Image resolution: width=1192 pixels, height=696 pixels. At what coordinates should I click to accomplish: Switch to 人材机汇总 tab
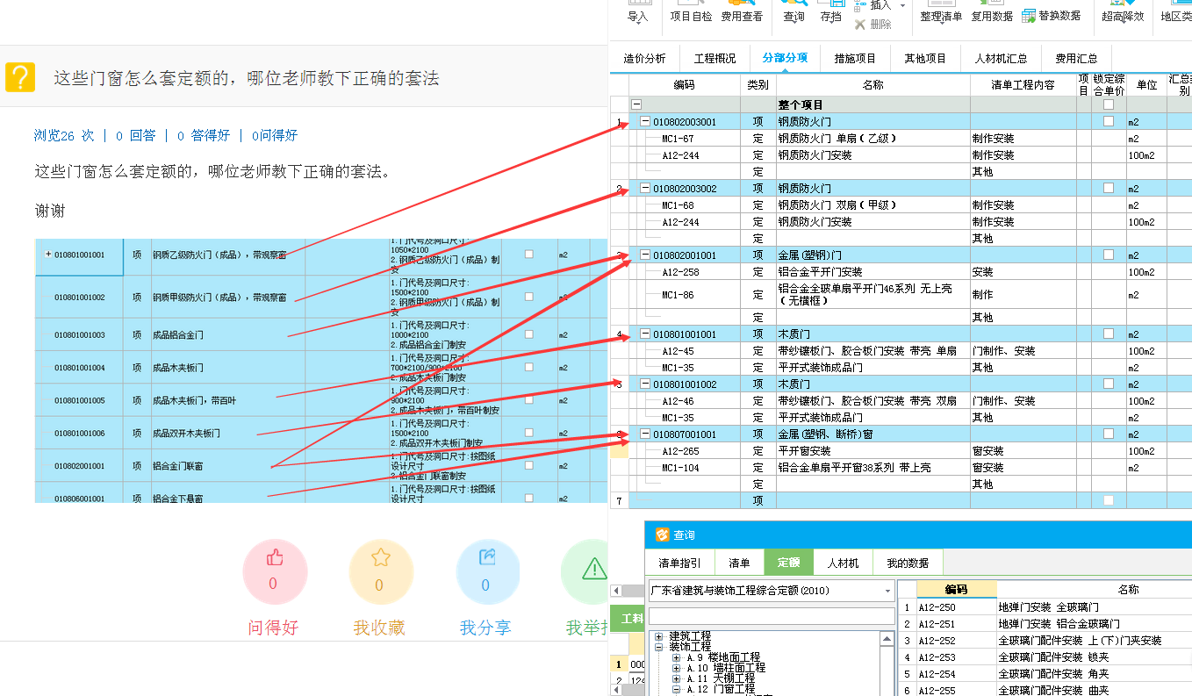pos(1001,59)
